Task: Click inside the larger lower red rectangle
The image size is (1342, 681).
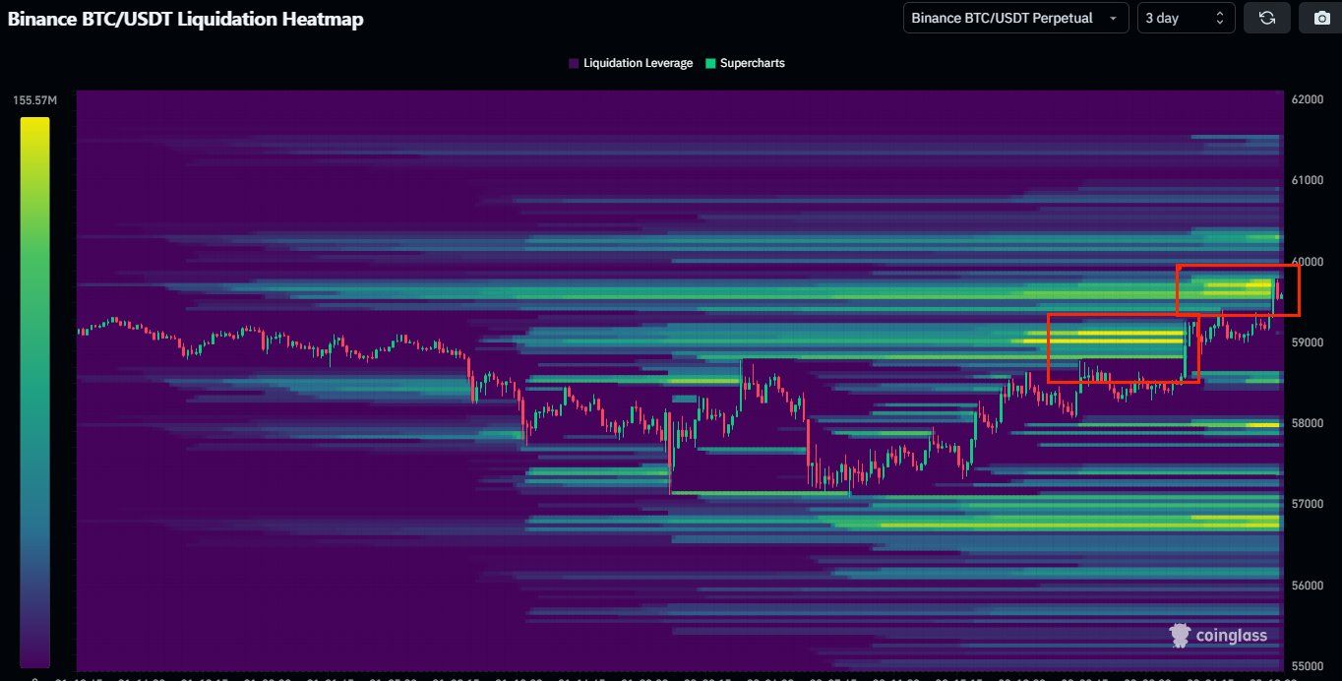Action: click(x=1123, y=348)
